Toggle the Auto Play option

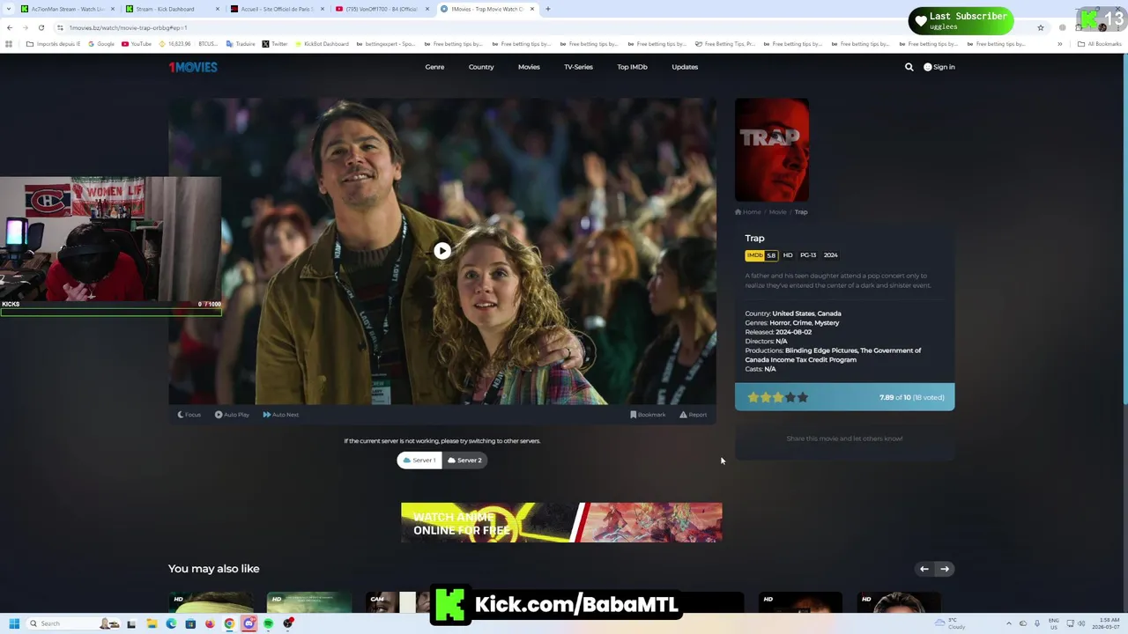click(232, 415)
